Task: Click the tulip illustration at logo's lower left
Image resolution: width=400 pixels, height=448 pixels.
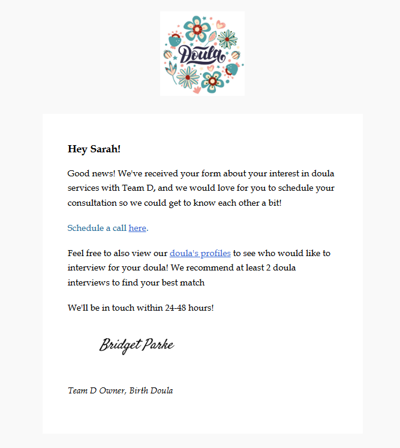Action: coord(172,72)
